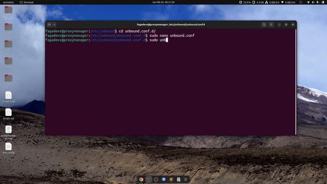The width and height of the screenshot is (327, 184).
Task: Launch Google Chrome from the dock
Action: point(141,179)
